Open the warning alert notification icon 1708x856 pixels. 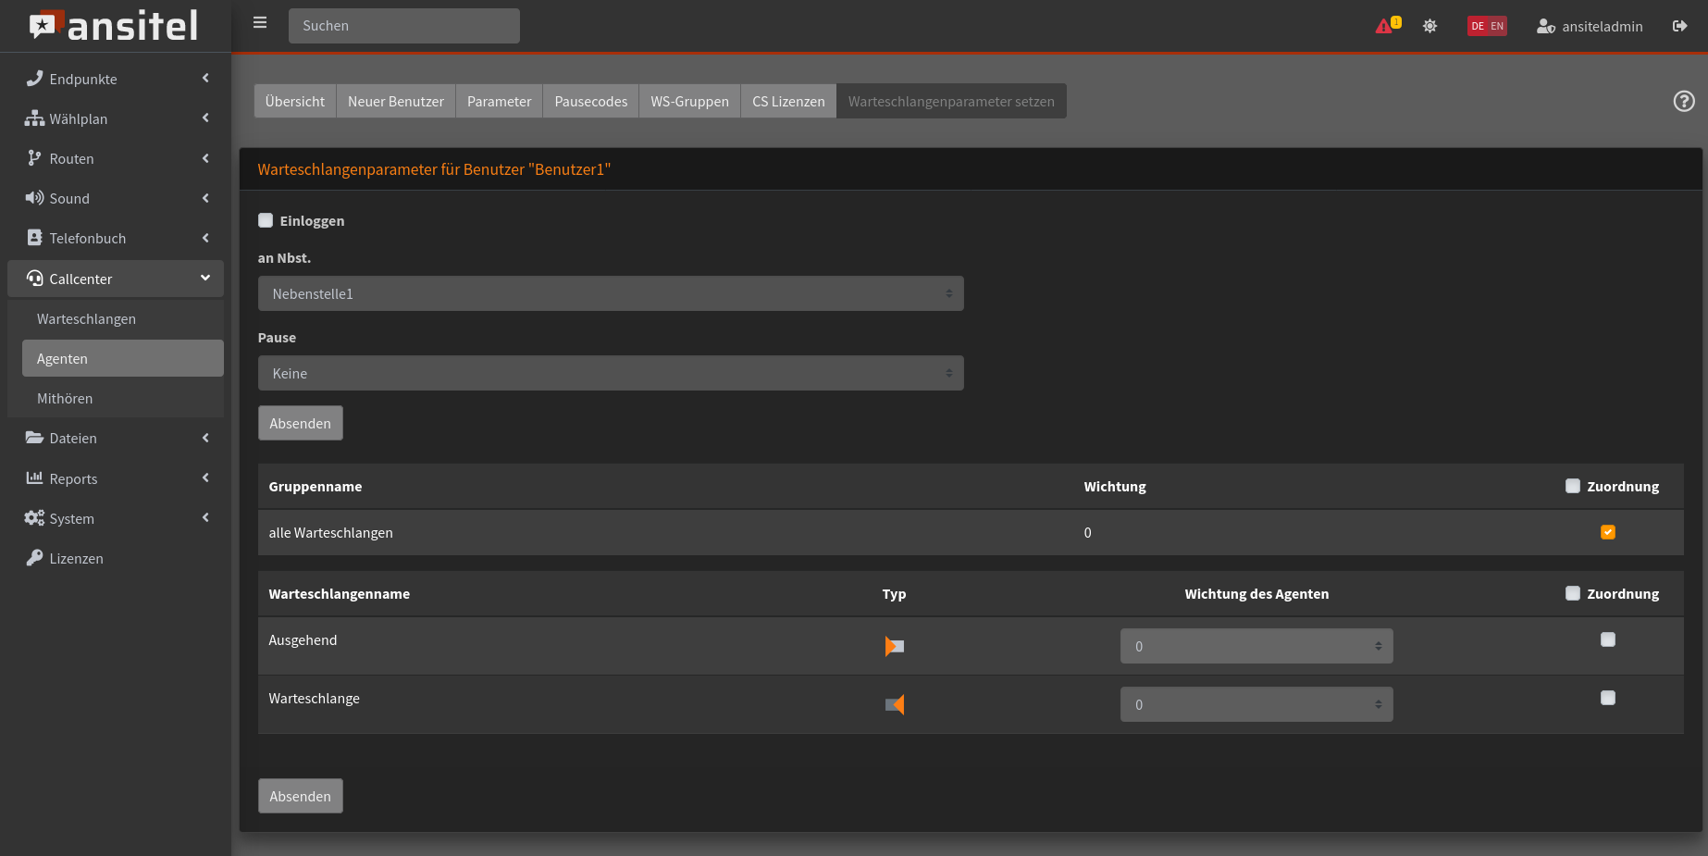(x=1386, y=26)
